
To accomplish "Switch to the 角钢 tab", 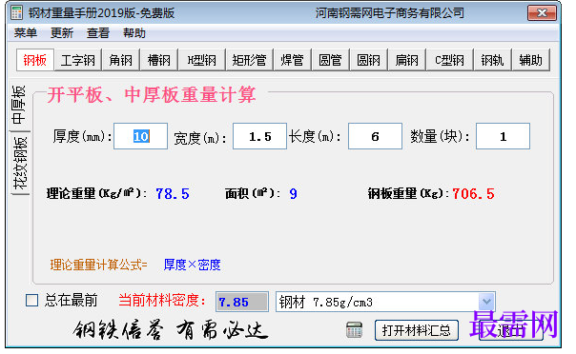I will 120,60.
